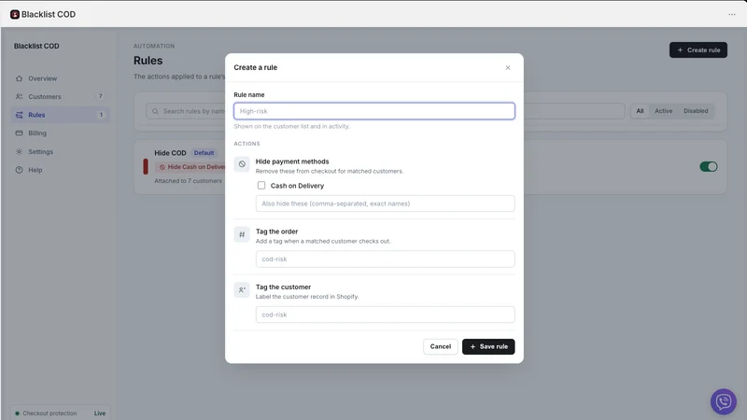Click the Settings gear icon in sidebar
747x420 pixels.
pos(19,151)
